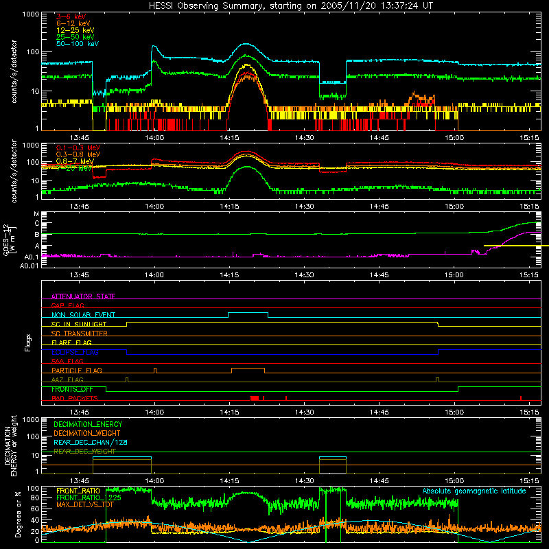Viewport: 549px width, 549px height.
Task: Select the GAP_FLAG label
Action: click(67, 305)
